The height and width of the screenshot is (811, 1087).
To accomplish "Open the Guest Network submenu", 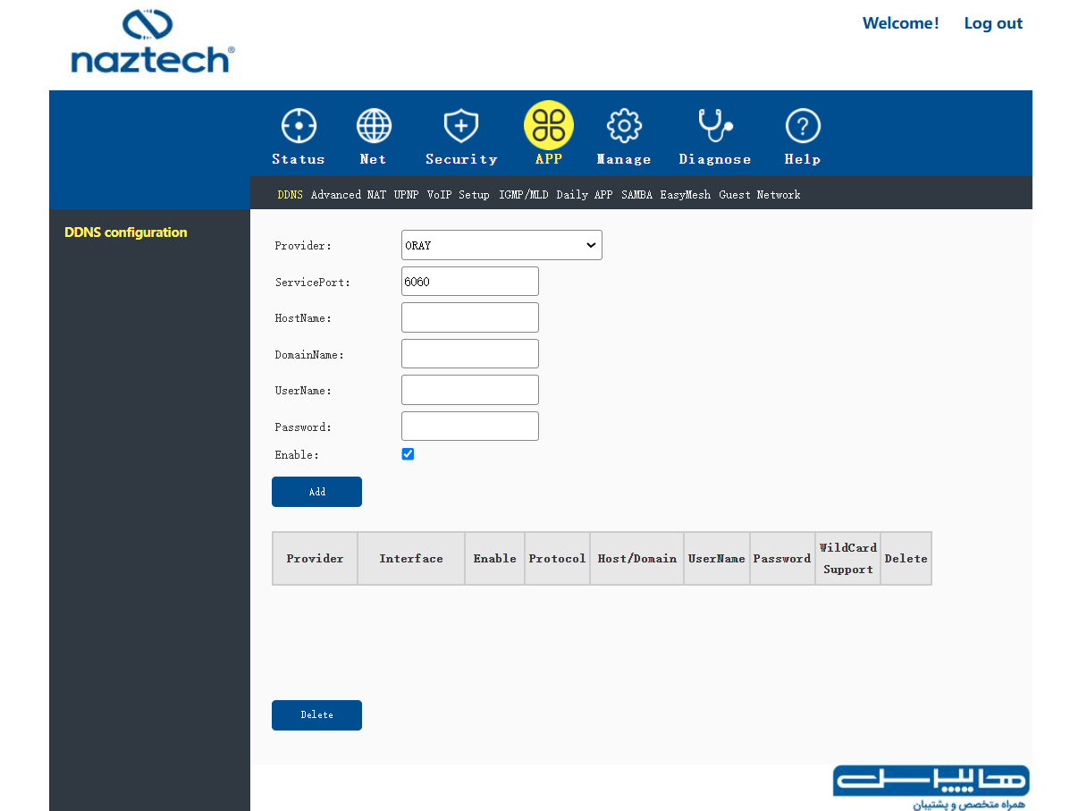I will 760,195.
